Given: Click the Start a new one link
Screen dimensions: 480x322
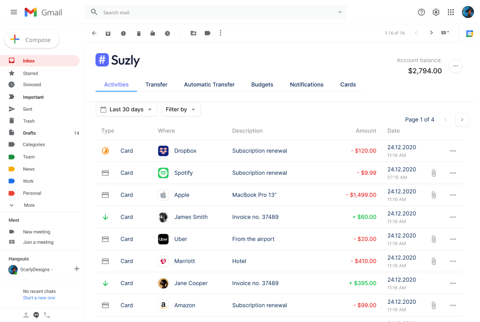Looking at the screenshot, I should [x=39, y=298].
